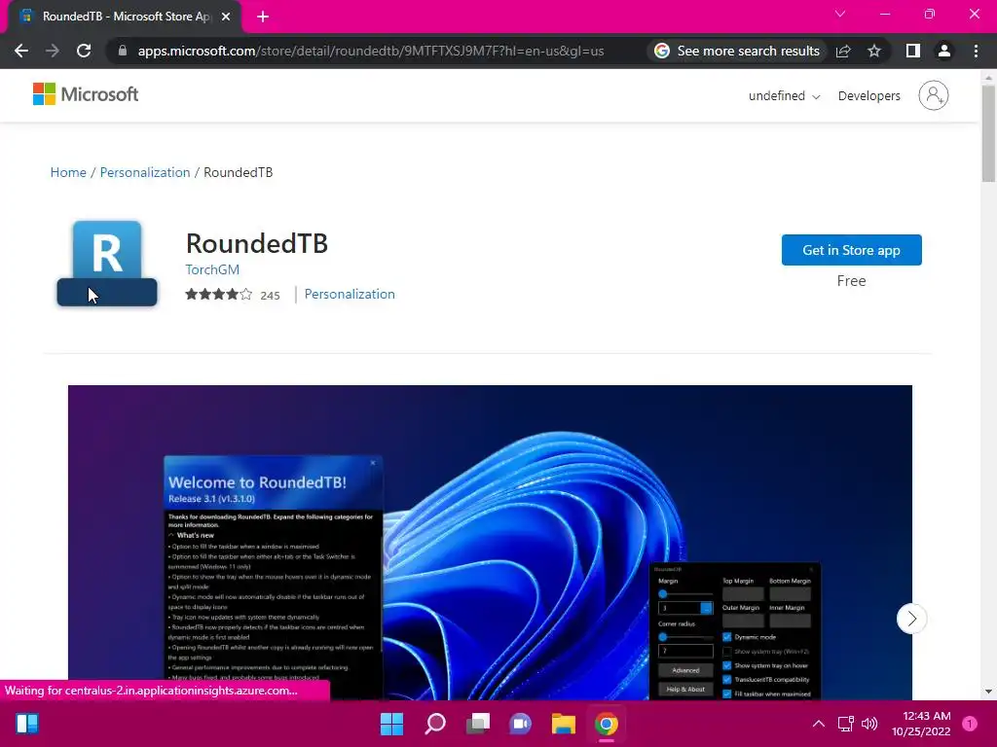
Task: Open network settings tray icon
Action: click(845, 724)
